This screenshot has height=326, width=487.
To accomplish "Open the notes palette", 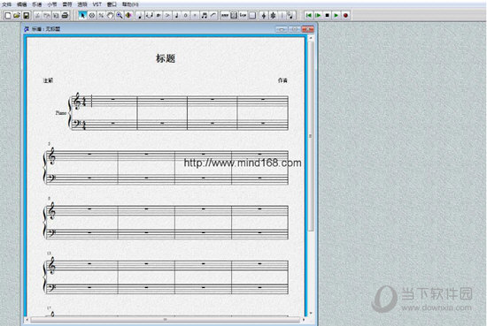I will [140, 15].
